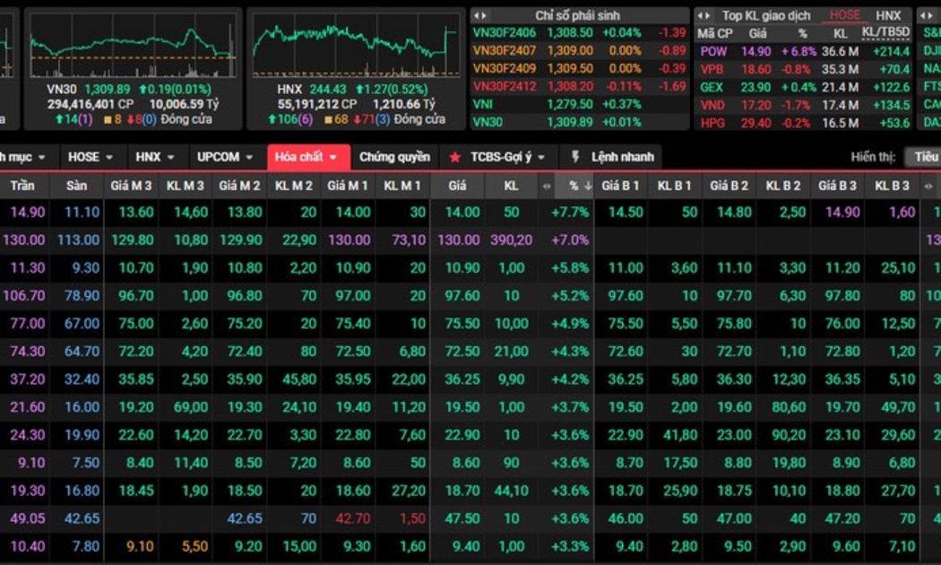Expand the Hóa chất sector dropdown
Screen dimensions: 941x565
[x=307, y=157]
